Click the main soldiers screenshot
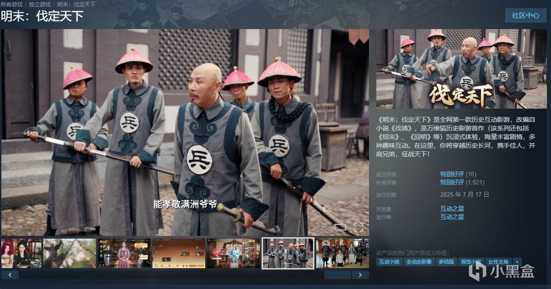Screen dimensions: 551x289 point(185,132)
